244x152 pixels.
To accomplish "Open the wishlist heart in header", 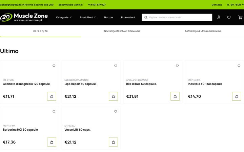I will click(x=229, y=17).
